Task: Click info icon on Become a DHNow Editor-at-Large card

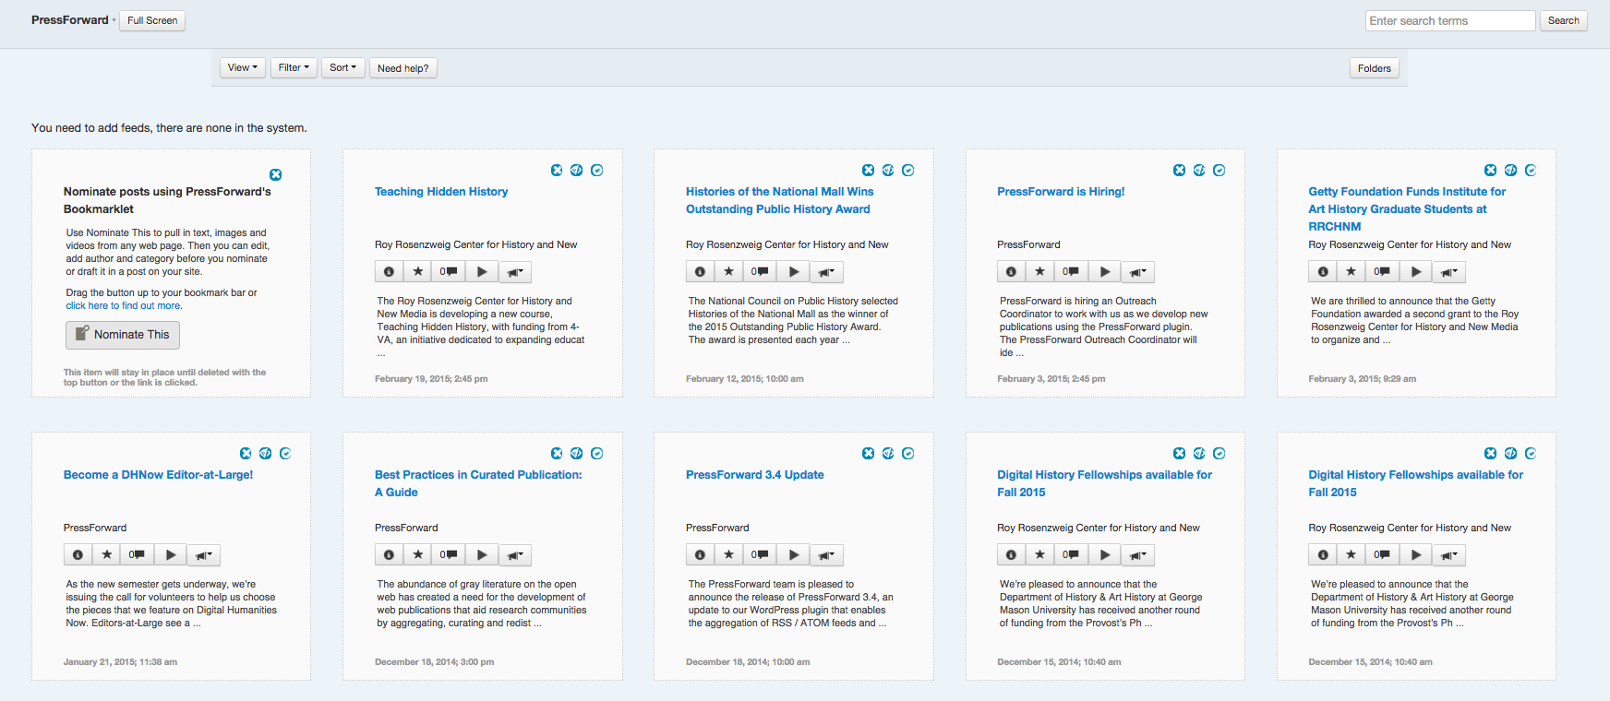Action: 78,555
